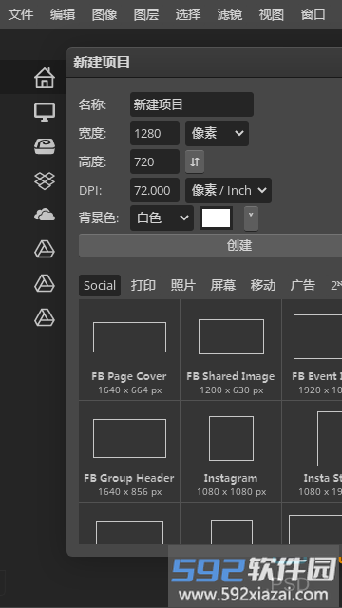Switch to the 广告 templates tab
The height and width of the screenshot is (608, 342).
[x=303, y=285]
